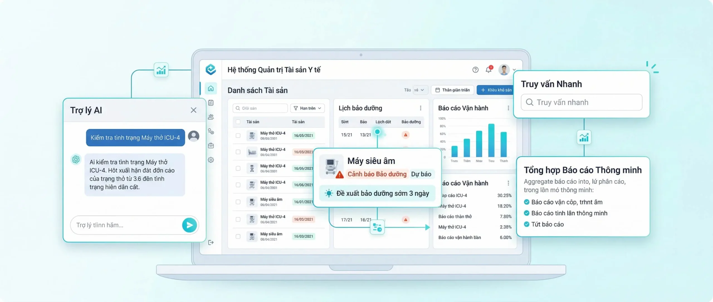Open the Báo cáo Vận hành kebab menu
Image resolution: width=713 pixels, height=302 pixels.
tap(508, 108)
